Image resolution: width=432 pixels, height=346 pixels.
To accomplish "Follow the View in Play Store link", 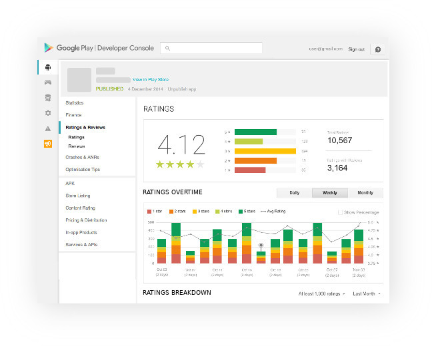I will click(151, 79).
